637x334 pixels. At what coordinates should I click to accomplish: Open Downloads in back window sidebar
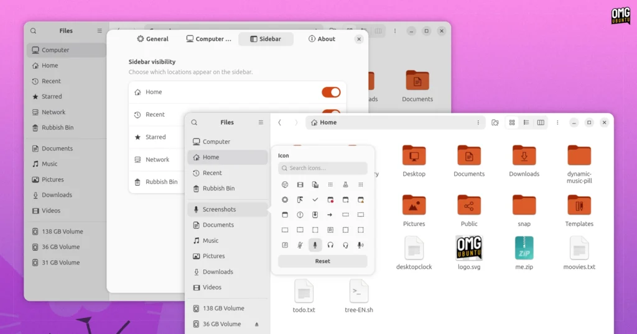point(67,195)
